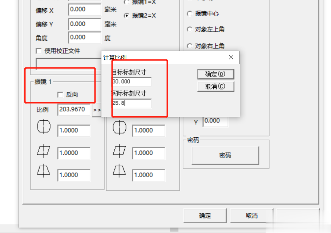This screenshot has height=233, width=331.
Task: Choose the 对象右上角 radio option
Action: [x=189, y=46]
